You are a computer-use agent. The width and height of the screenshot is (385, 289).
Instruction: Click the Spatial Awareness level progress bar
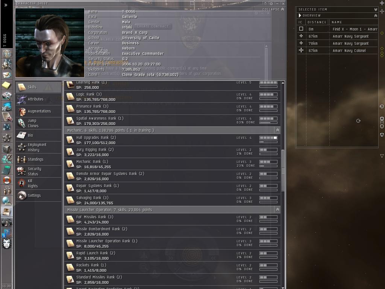268,119
